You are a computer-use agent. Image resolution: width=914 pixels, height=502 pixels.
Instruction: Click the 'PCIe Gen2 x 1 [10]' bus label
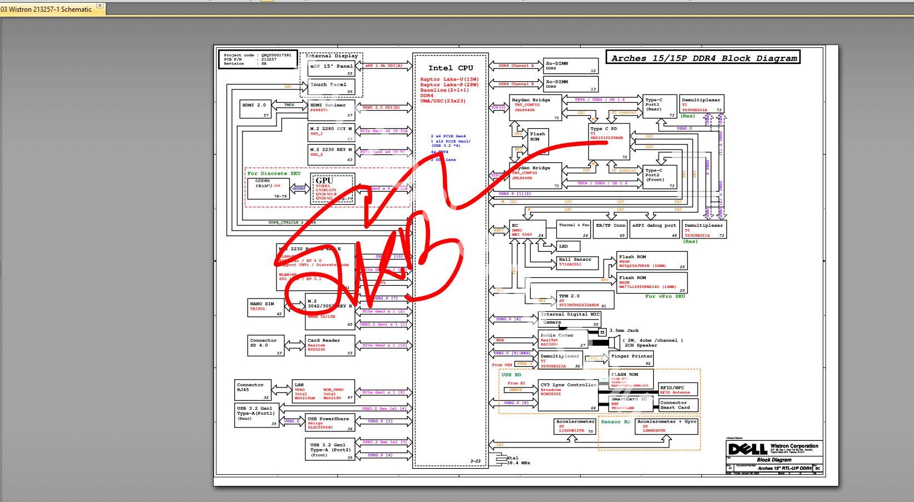[385, 345]
